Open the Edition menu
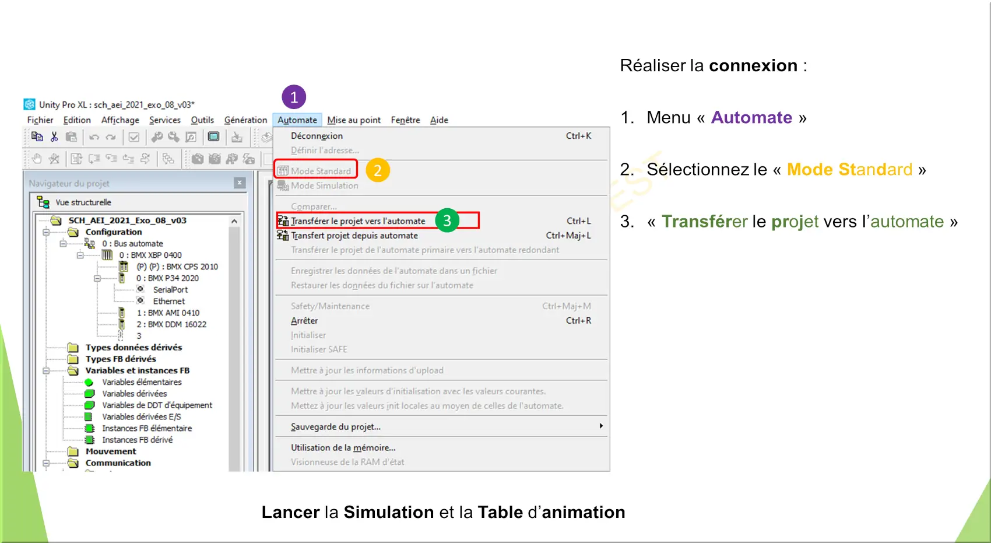The height and width of the screenshot is (543, 991). click(x=77, y=120)
